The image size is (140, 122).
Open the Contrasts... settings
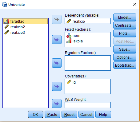pos(125,25)
